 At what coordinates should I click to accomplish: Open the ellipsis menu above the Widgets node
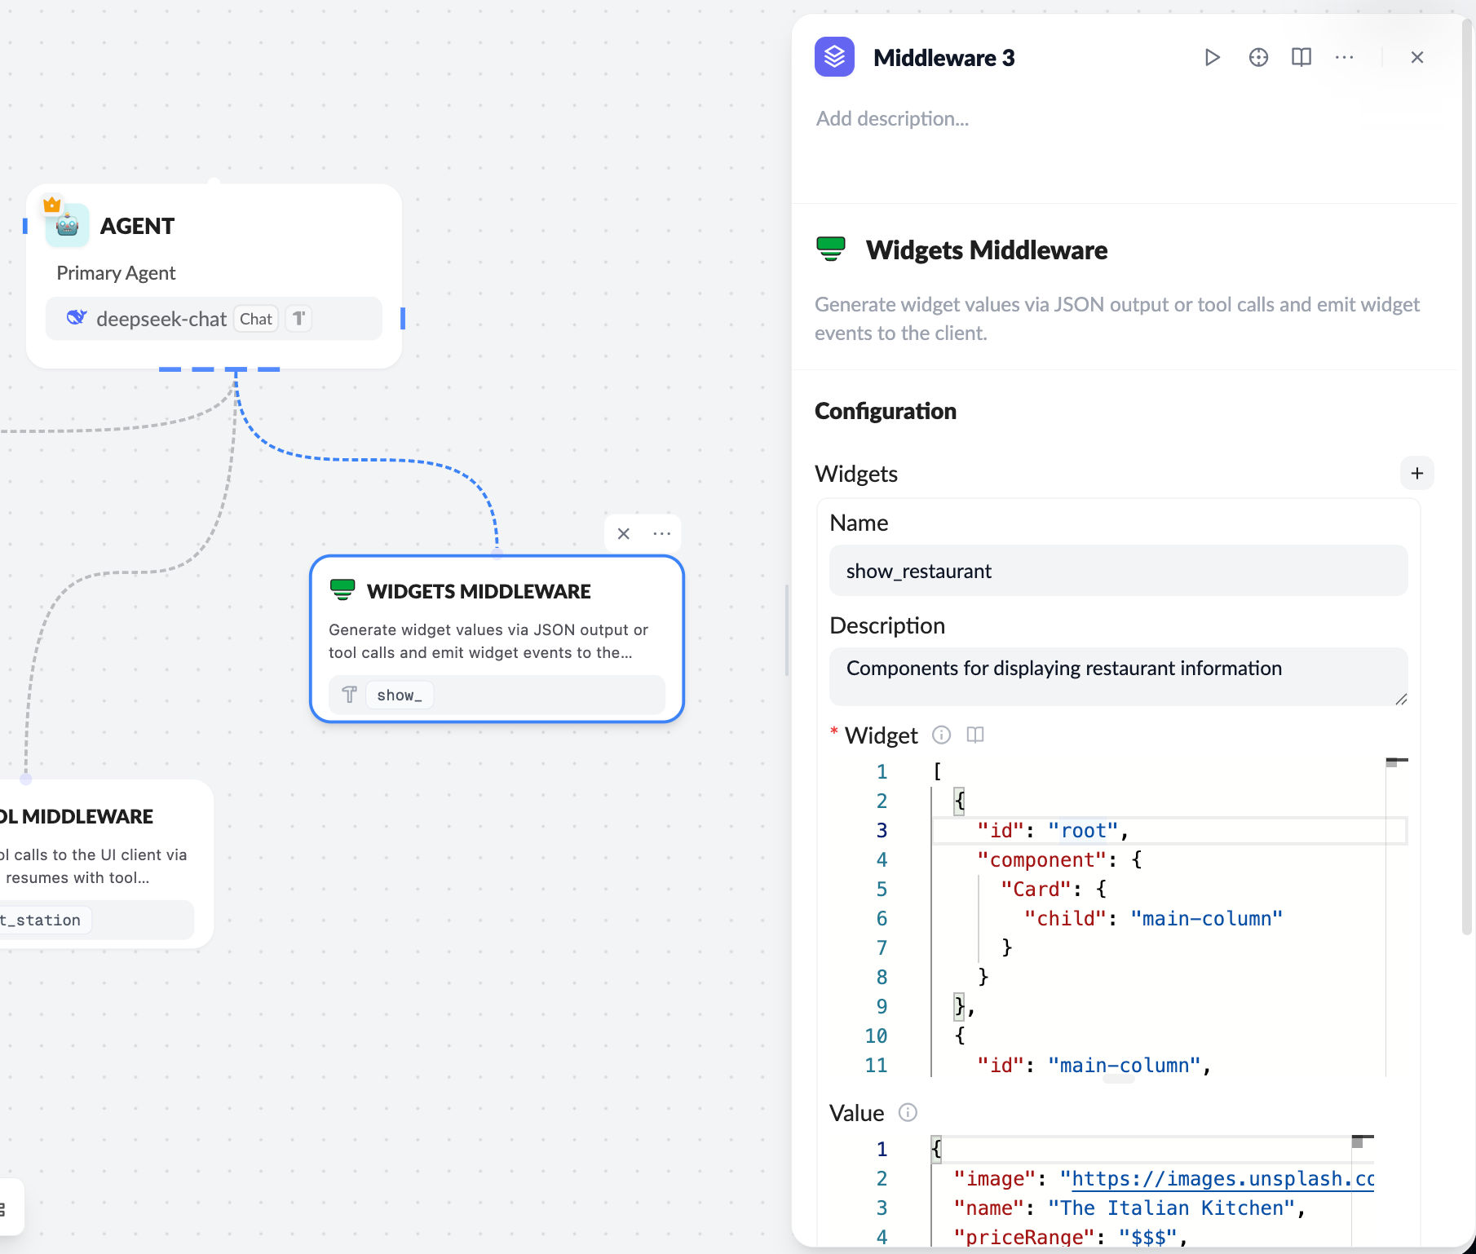pos(662,533)
